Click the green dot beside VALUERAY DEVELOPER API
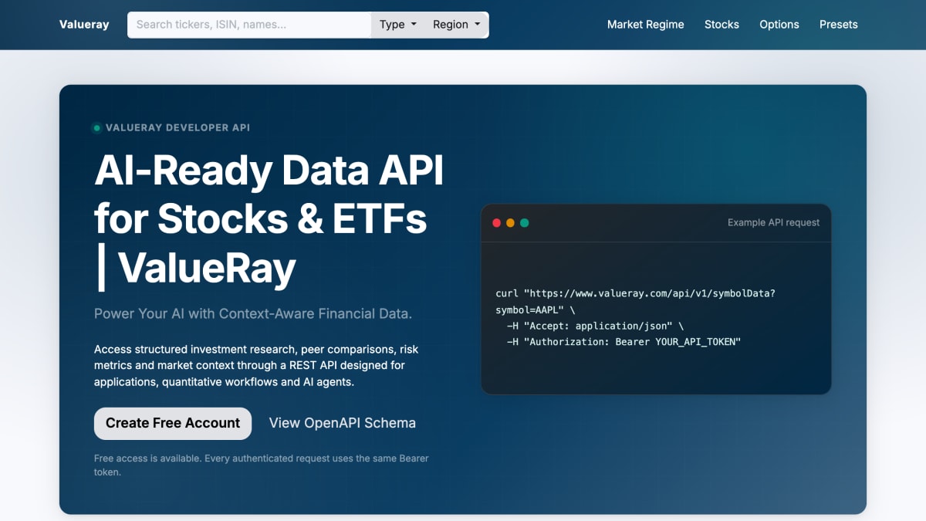The height and width of the screenshot is (521, 926). click(x=96, y=128)
